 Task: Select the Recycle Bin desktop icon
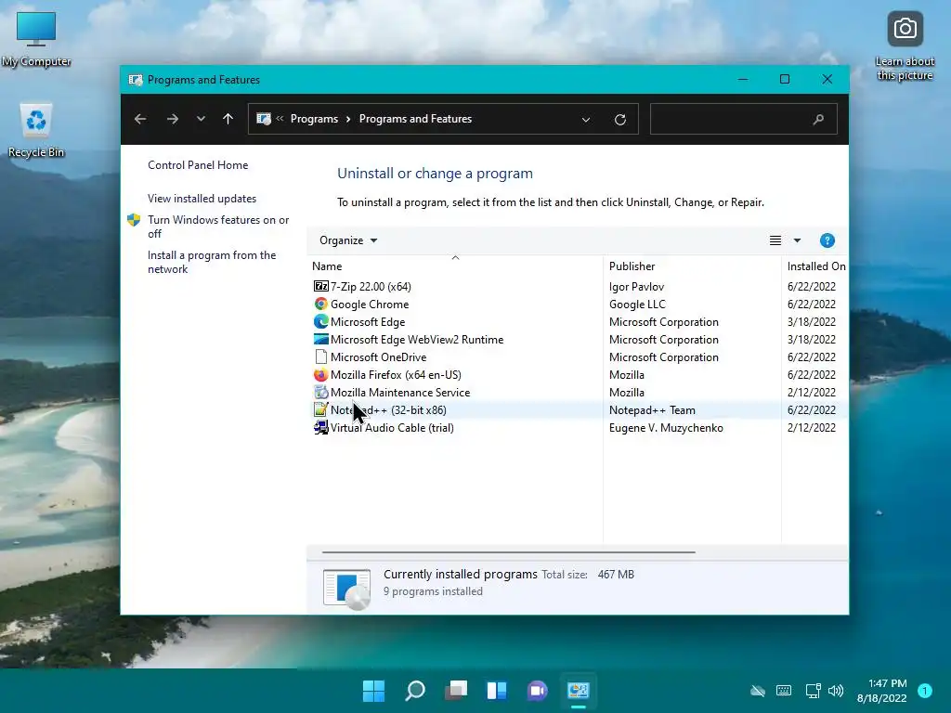pyautogui.click(x=36, y=130)
